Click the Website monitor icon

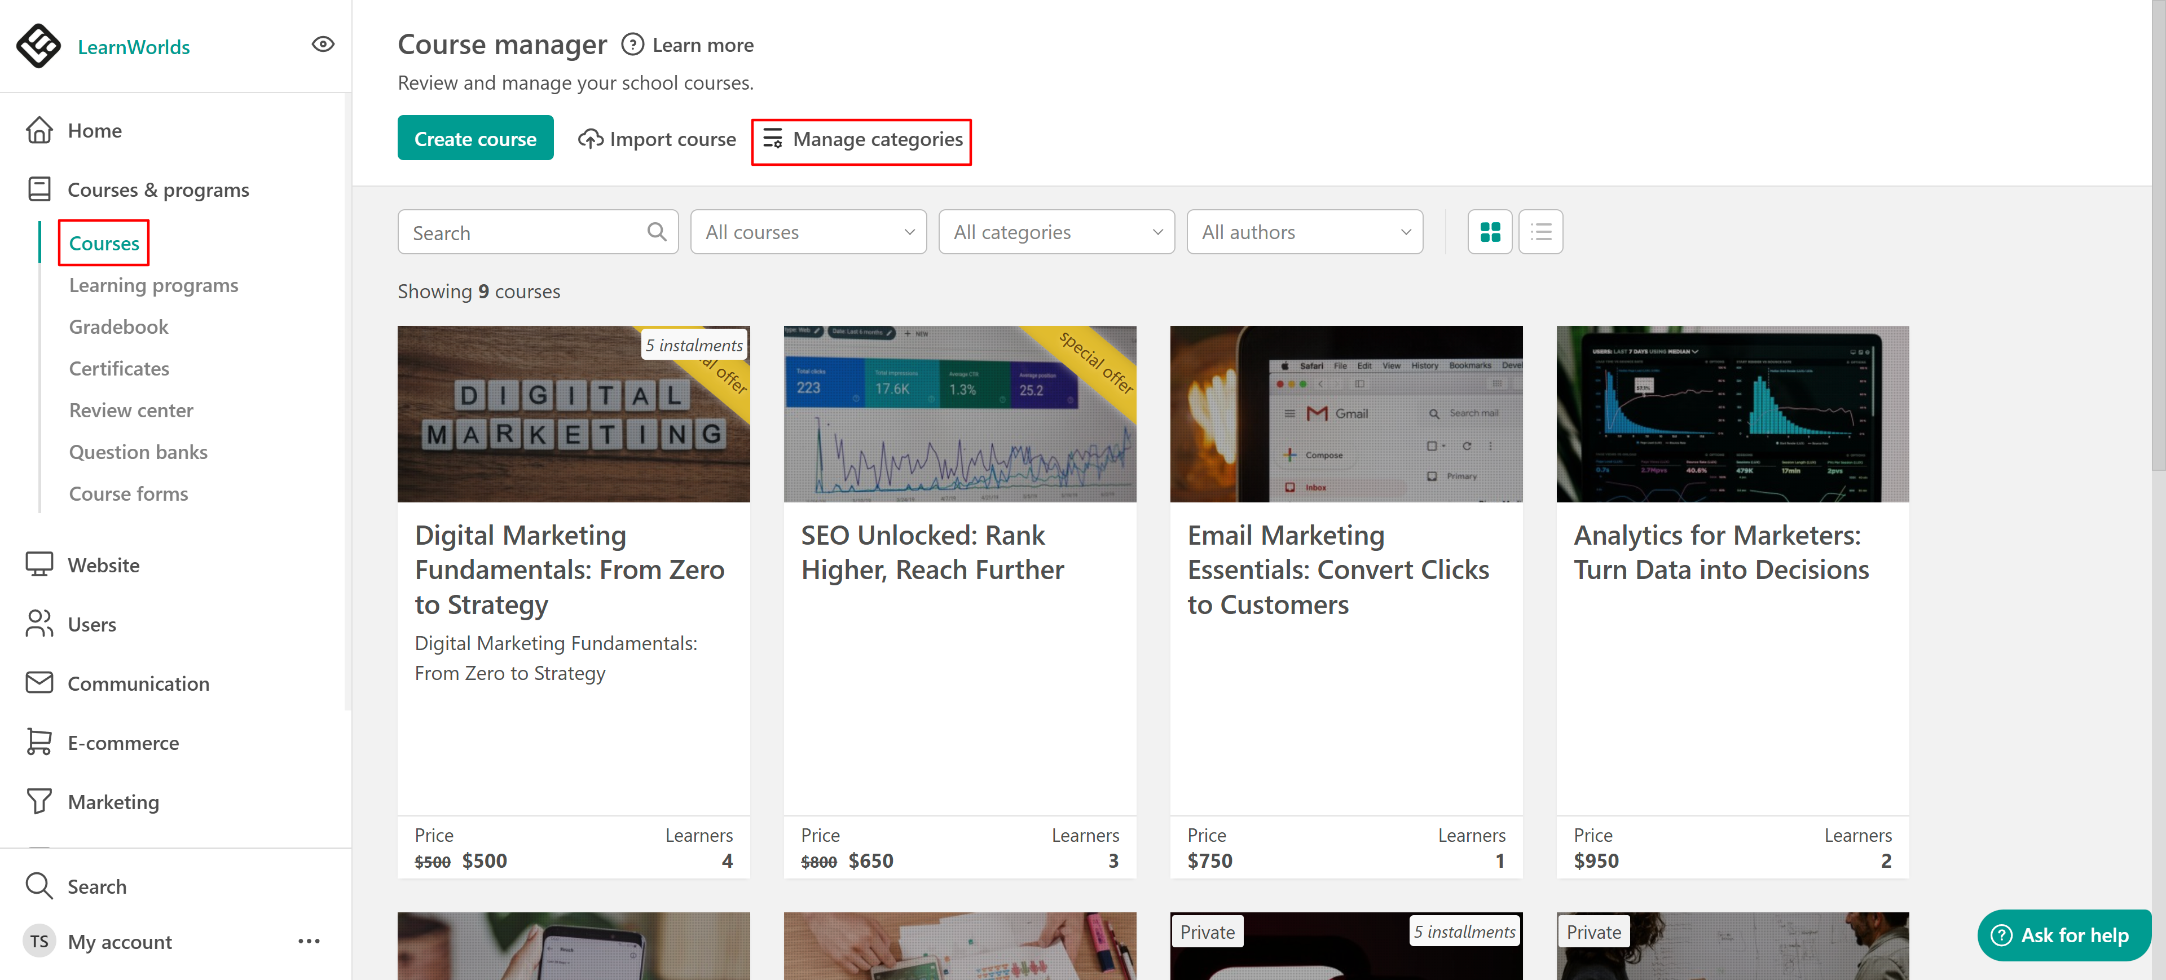coord(39,565)
